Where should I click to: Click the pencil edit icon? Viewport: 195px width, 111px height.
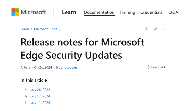click(155, 29)
